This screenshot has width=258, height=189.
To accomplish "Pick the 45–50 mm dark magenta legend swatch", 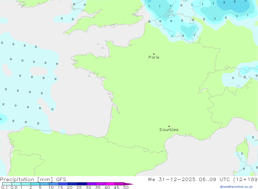I will pos(120,184).
